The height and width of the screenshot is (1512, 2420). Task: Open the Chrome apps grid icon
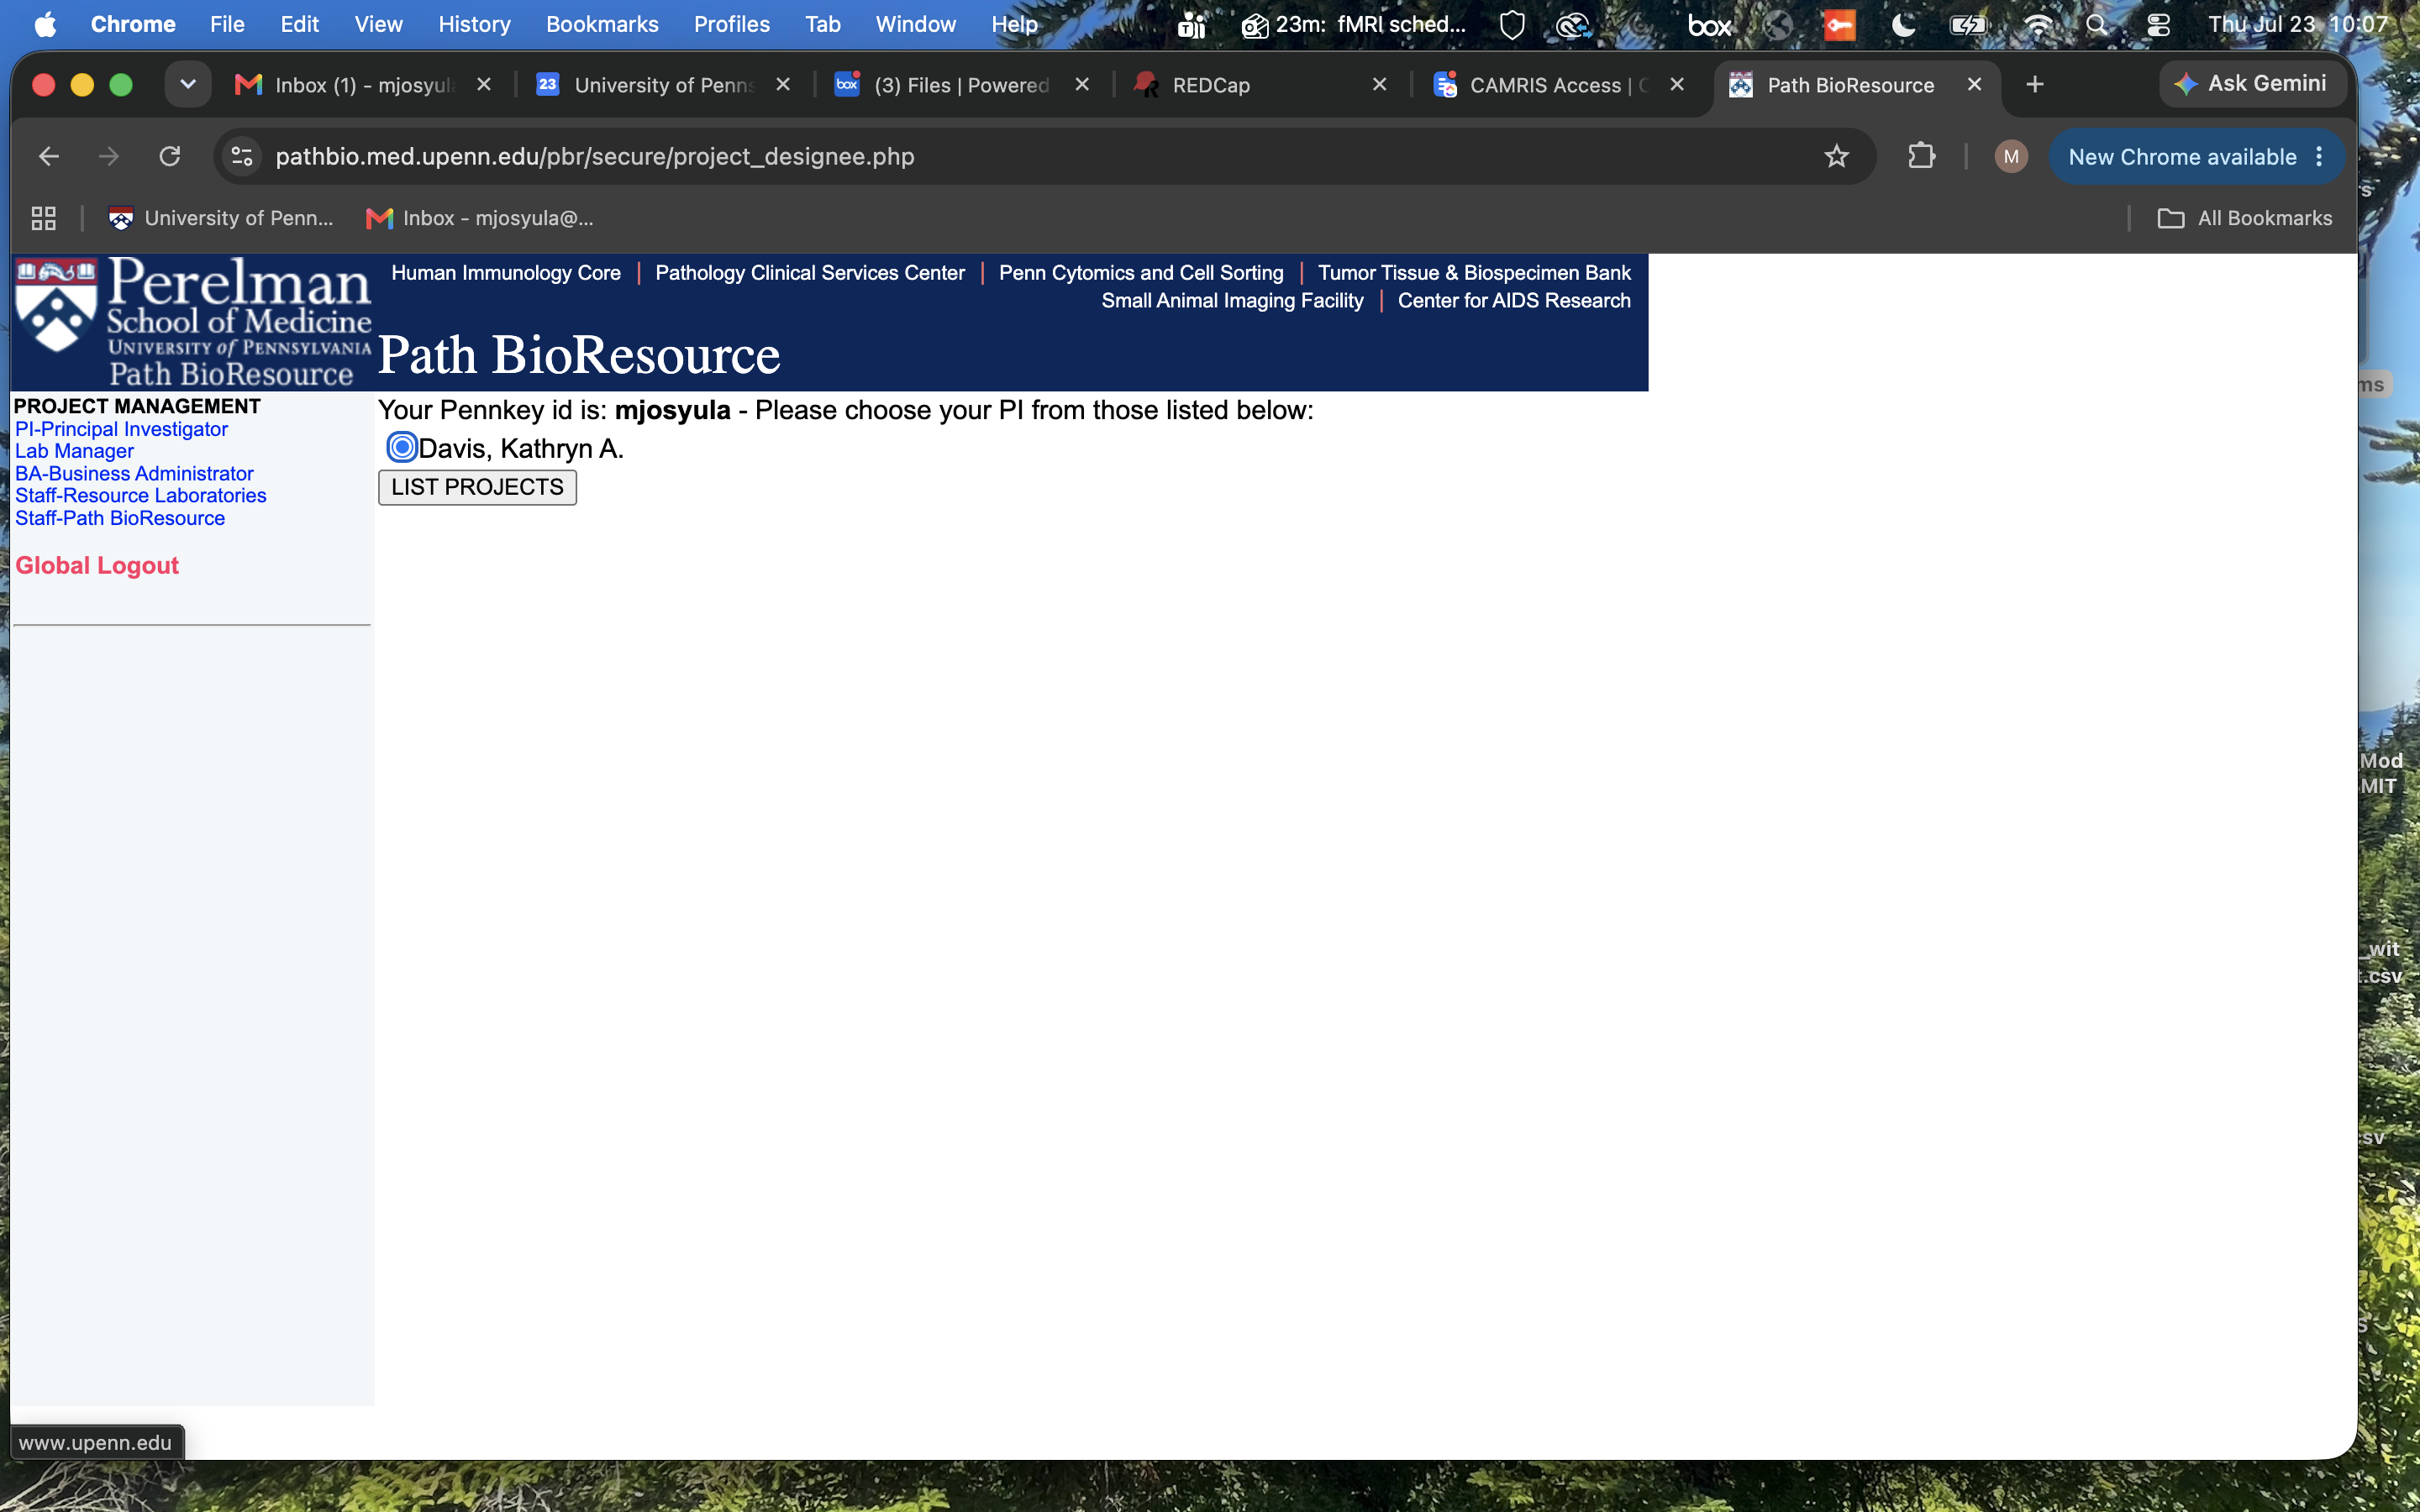click(x=43, y=218)
